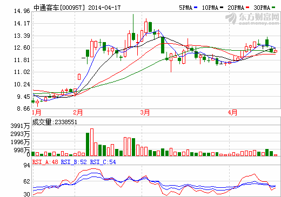Click the 14.17 price axis label
The height and width of the screenshot is (197, 281).
pyautogui.click(x=22, y=23)
